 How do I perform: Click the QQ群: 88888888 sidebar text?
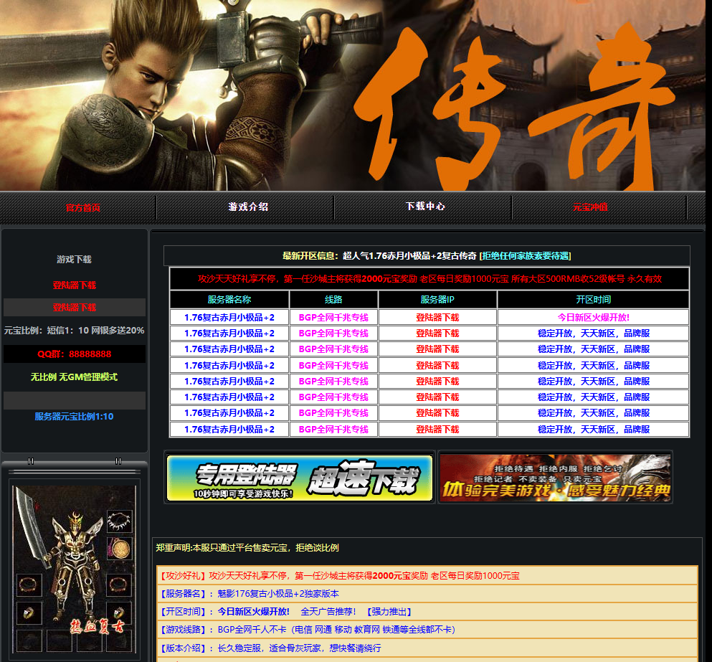pos(75,354)
